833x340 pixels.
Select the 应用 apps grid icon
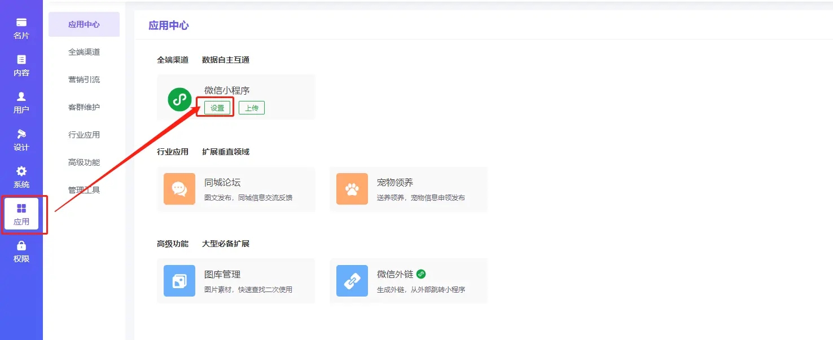pyautogui.click(x=21, y=209)
